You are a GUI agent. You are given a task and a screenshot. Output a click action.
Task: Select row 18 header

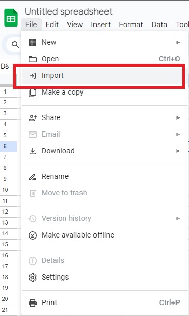pos(8,278)
